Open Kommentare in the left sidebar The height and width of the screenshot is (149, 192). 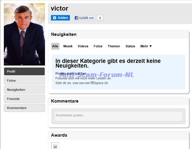coord(24,108)
